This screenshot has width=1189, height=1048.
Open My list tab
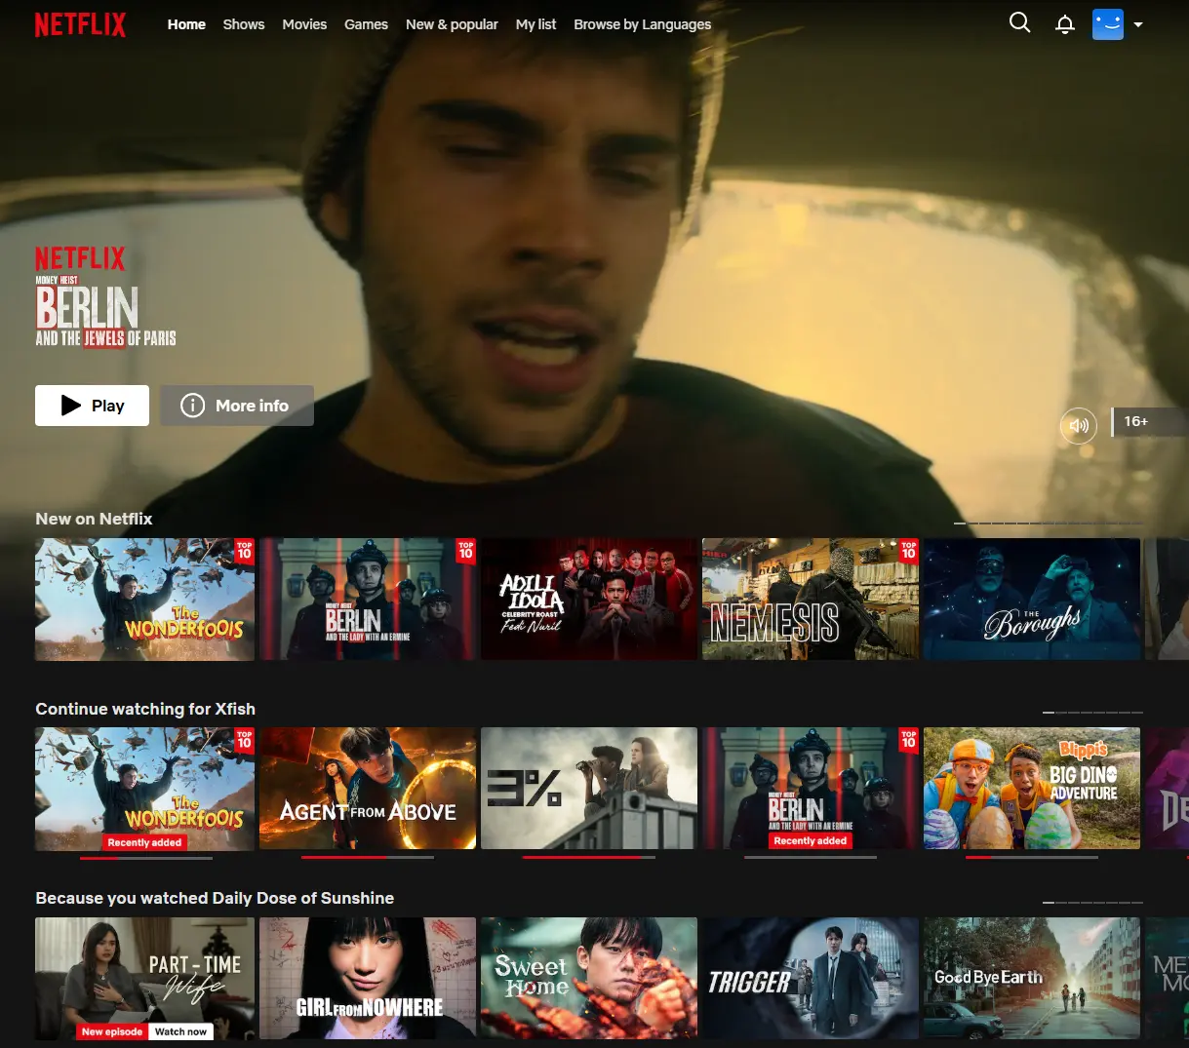point(535,24)
